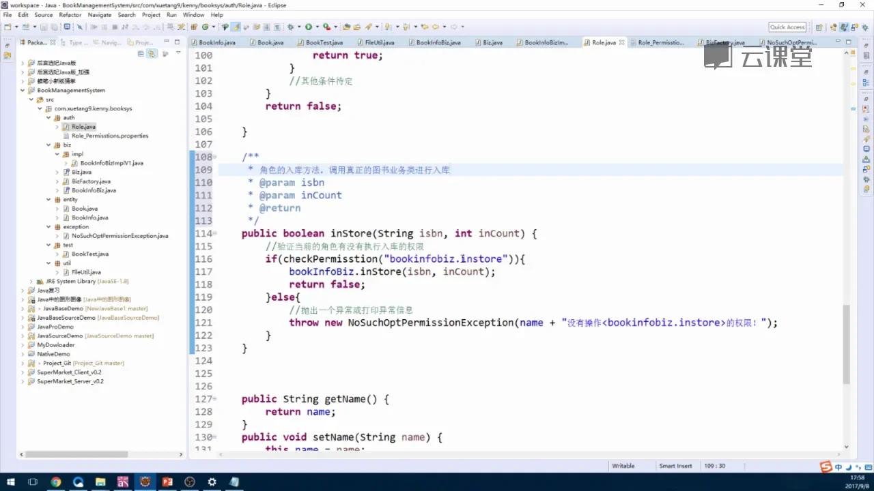Collapse the BookManagementSystem project tree

(x=23, y=90)
